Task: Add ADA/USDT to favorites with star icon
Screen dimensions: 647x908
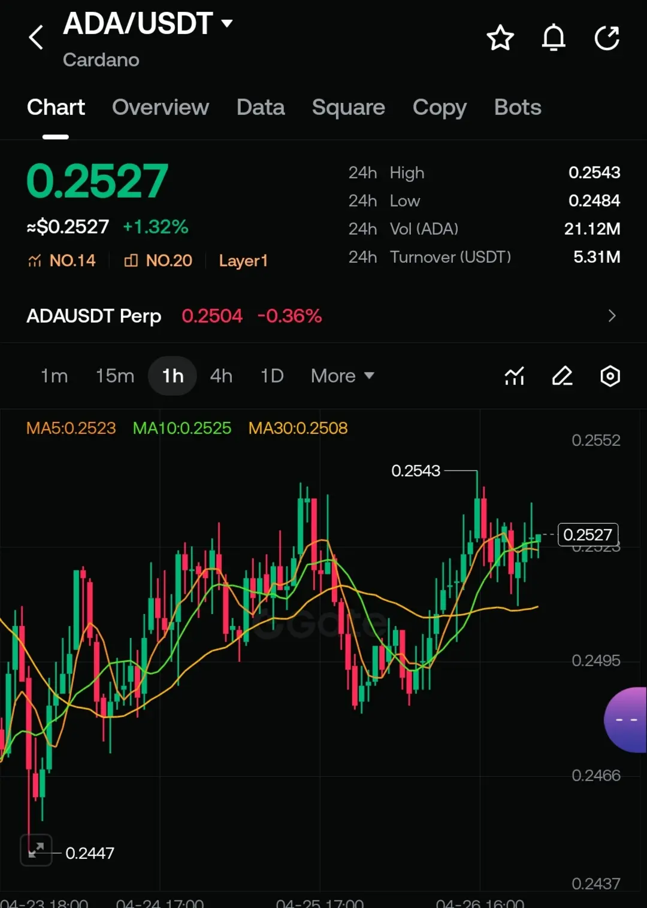Action: 500,38
